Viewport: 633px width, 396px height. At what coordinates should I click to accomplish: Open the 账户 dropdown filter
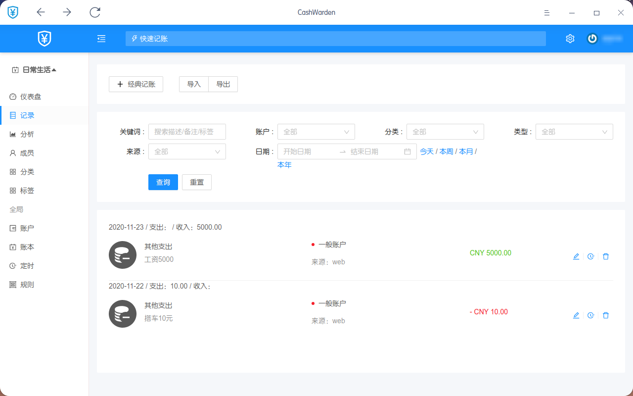click(316, 132)
